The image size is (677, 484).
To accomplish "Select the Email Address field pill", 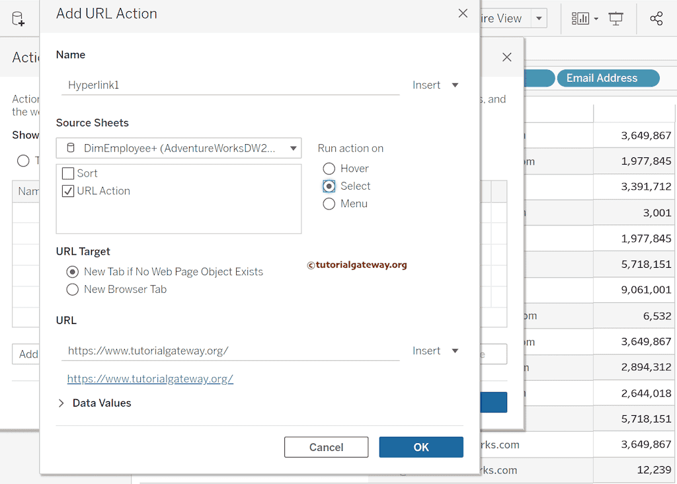I will (x=608, y=78).
